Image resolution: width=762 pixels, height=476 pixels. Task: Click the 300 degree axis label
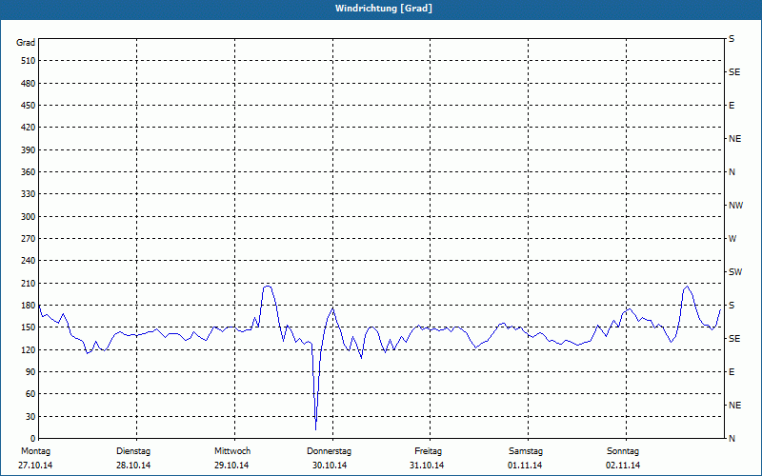(29, 217)
